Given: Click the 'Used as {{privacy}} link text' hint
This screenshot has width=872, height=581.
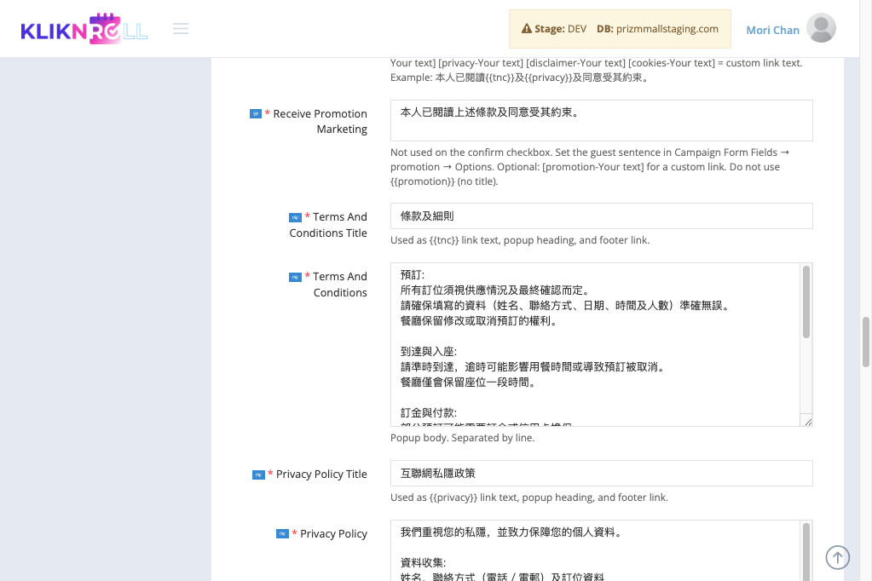Looking at the screenshot, I should tap(528, 498).
